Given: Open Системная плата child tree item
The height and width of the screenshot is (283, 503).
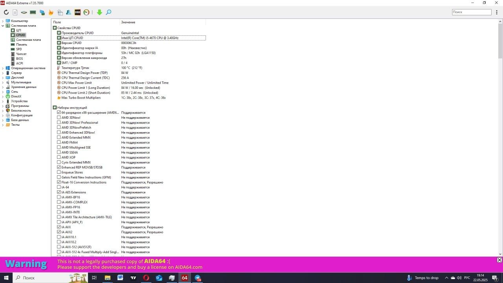Looking at the screenshot, I should click(x=28, y=40).
